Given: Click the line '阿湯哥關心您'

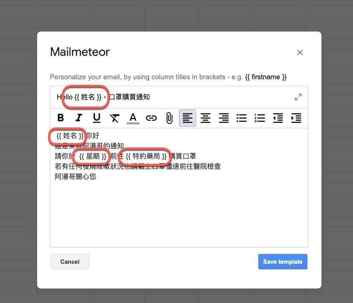Looking at the screenshot, I should click(x=75, y=176).
